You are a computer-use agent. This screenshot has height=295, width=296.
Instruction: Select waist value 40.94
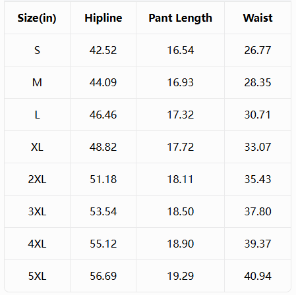pyautogui.click(x=258, y=276)
